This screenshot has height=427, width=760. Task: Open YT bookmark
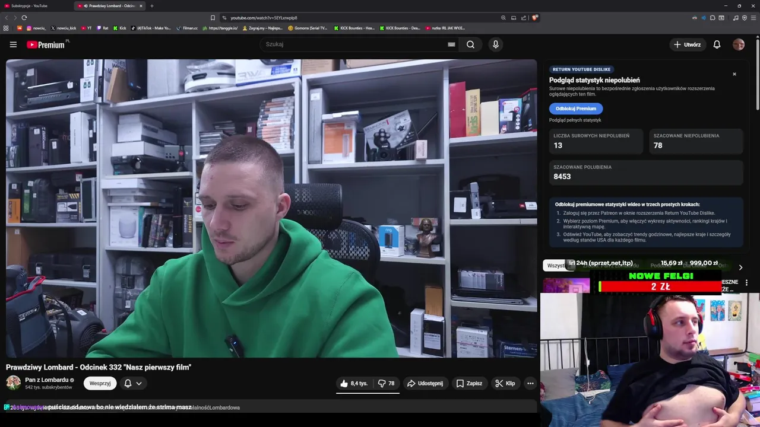click(87, 28)
